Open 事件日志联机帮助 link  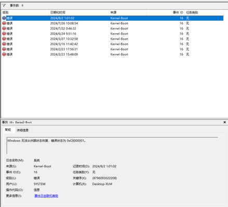coord(46,196)
